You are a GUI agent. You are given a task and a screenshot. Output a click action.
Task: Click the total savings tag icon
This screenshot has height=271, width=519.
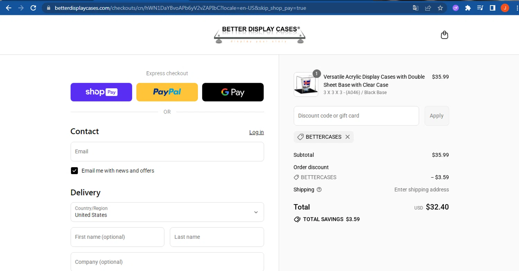point(297,219)
